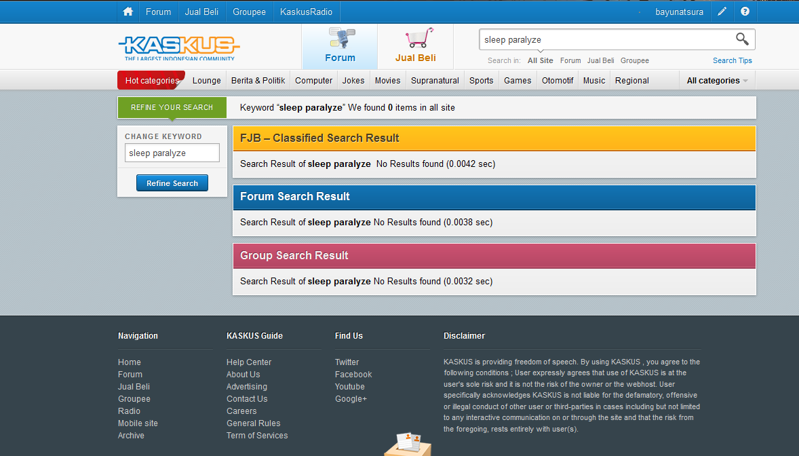The image size is (799, 456).
Task: Click the FJB – Classified Search Result header
Action: (494, 138)
